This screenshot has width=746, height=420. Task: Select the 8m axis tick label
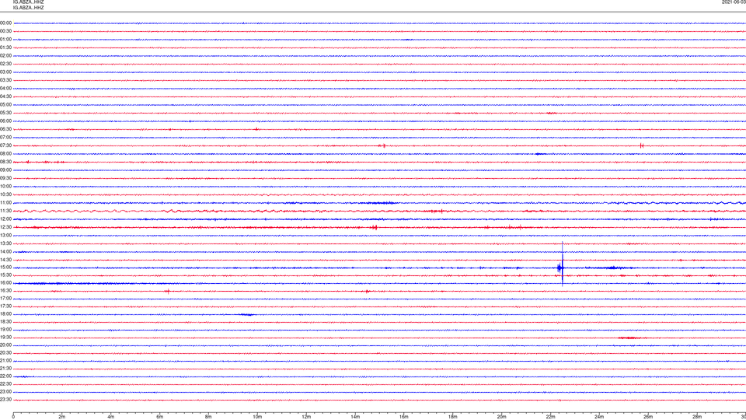coord(208,417)
